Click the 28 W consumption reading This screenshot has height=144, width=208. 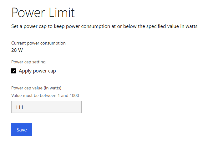pos(17,50)
